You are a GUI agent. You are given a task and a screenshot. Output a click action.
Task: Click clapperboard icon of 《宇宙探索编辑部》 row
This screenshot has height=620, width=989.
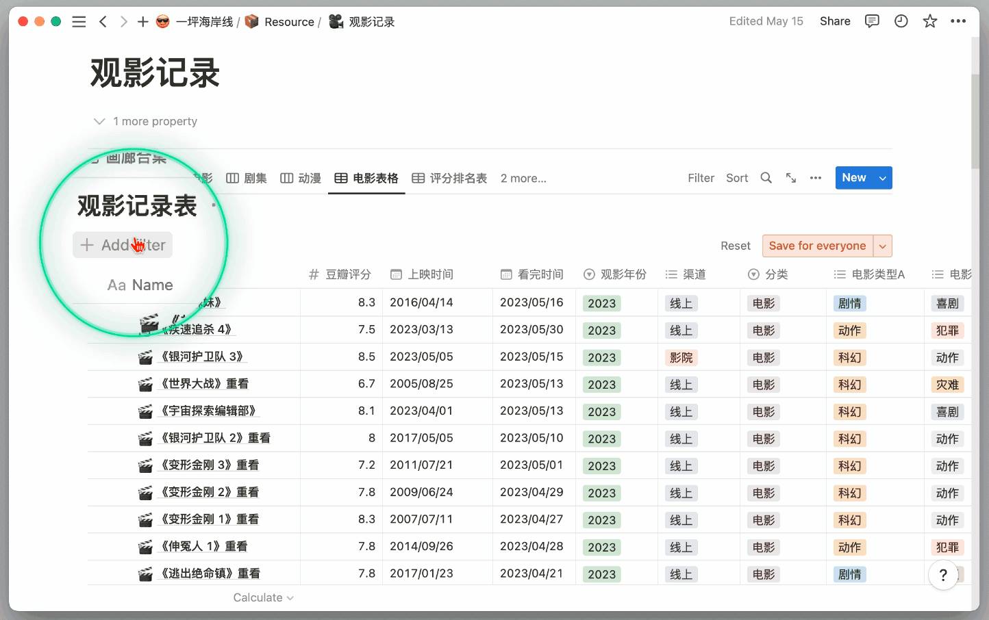[x=145, y=411]
